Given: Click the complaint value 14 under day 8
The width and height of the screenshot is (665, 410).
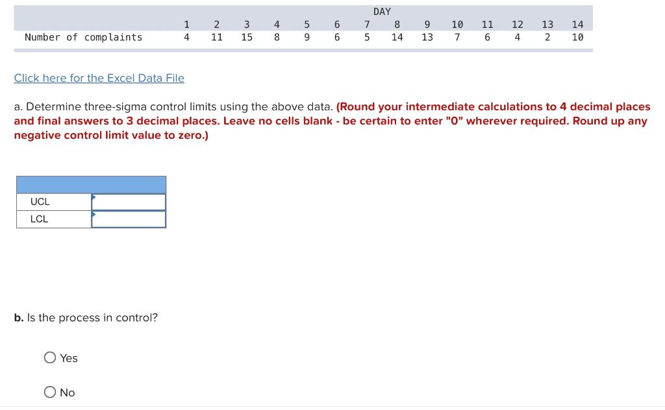Looking at the screenshot, I should click(397, 37).
